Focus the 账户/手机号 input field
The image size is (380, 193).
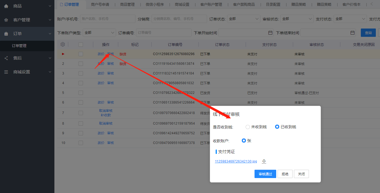point(108,19)
